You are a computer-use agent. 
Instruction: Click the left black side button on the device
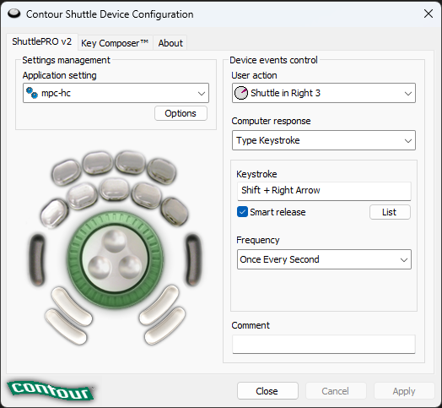tap(37, 260)
